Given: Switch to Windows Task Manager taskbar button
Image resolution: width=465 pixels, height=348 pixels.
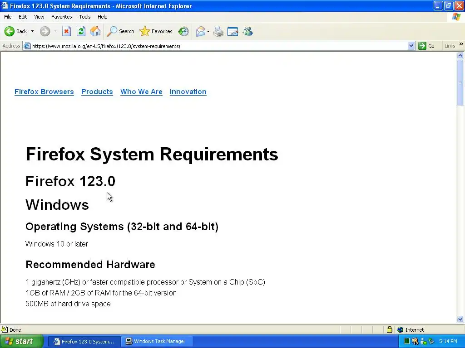Looking at the screenshot, I should (x=157, y=341).
